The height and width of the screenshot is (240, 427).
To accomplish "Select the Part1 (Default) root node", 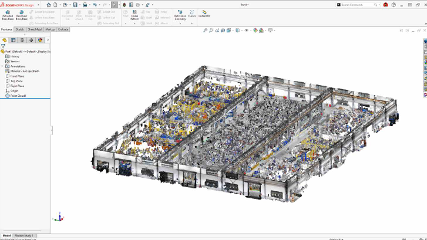I will pos(27,52).
